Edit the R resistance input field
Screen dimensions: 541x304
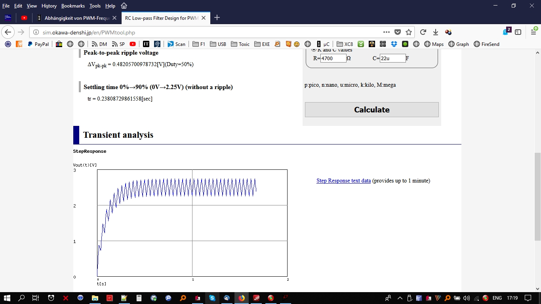click(x=333, y=58)
